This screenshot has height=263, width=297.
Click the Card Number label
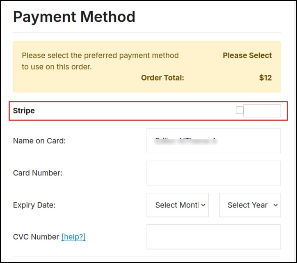38,173
